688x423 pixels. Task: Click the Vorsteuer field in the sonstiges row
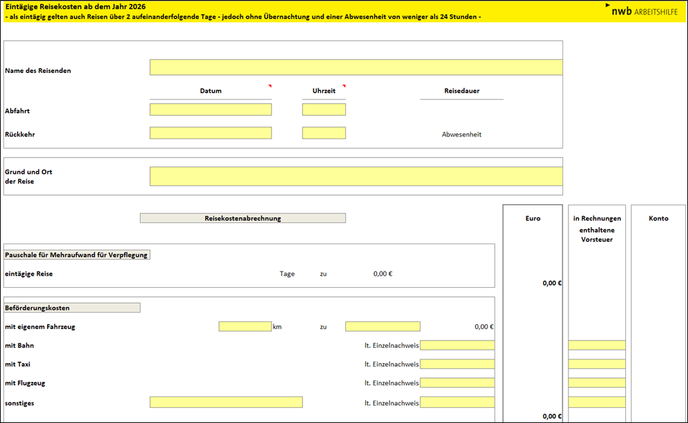pyautogui.click(x=597, y=403)
